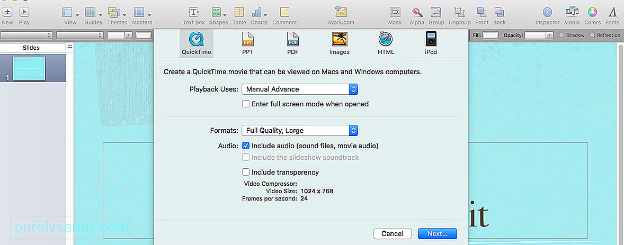
Task: Toggle the Shadow checkbox
Action: (x=561, y=35)
